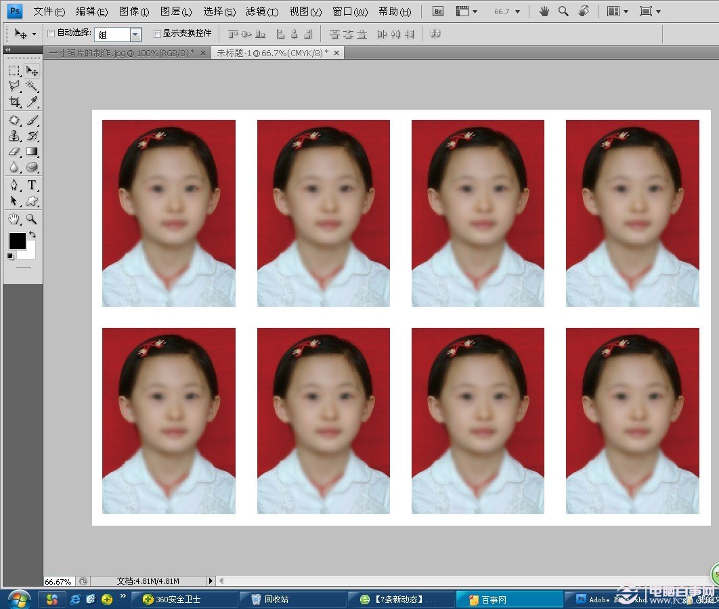Open the 视图(V) menu
The height and width of the screenshot is (609, 719).
tap(305, 12)
